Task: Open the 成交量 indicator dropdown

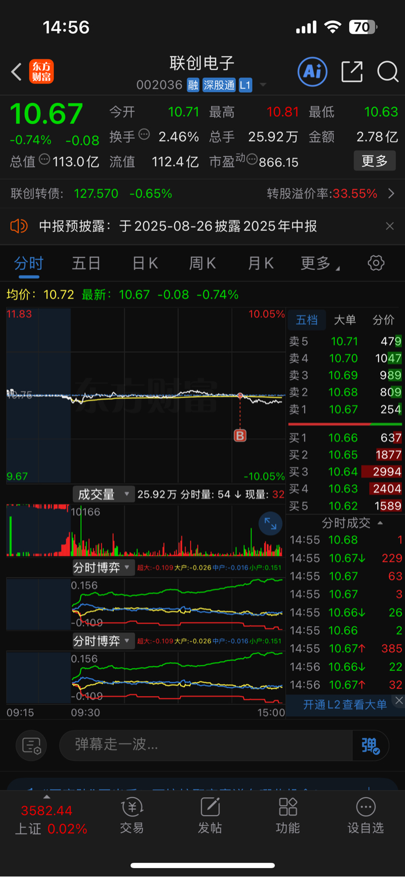Action: pos(103,494)
